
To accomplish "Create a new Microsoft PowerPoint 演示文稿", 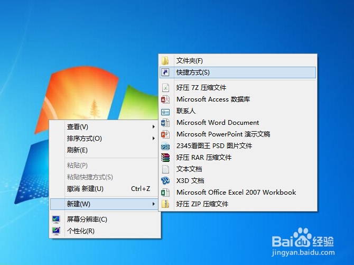I will point(238,134).
